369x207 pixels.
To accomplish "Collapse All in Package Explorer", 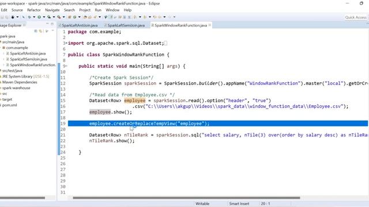I will 36,31.
